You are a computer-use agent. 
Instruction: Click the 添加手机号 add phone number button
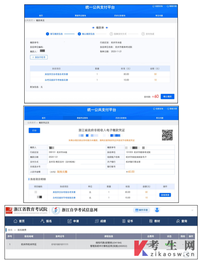(x=39, y=57)
